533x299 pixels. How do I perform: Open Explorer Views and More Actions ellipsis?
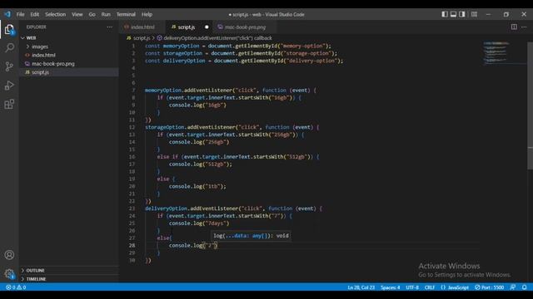(x=109, y=27)
